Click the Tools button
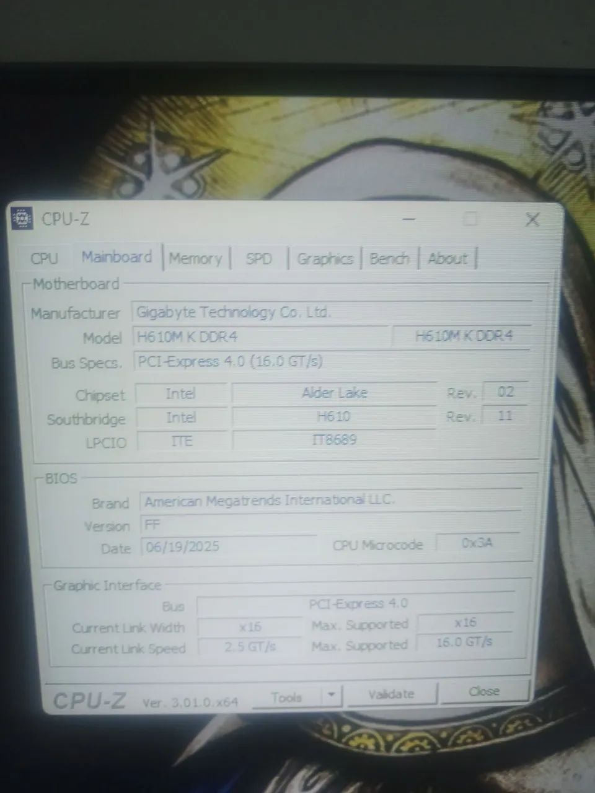 [288, 697]
